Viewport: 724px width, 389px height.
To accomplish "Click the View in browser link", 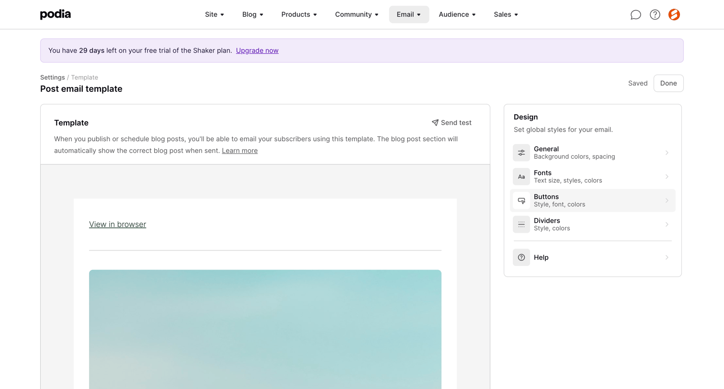I will click(118, 224).
